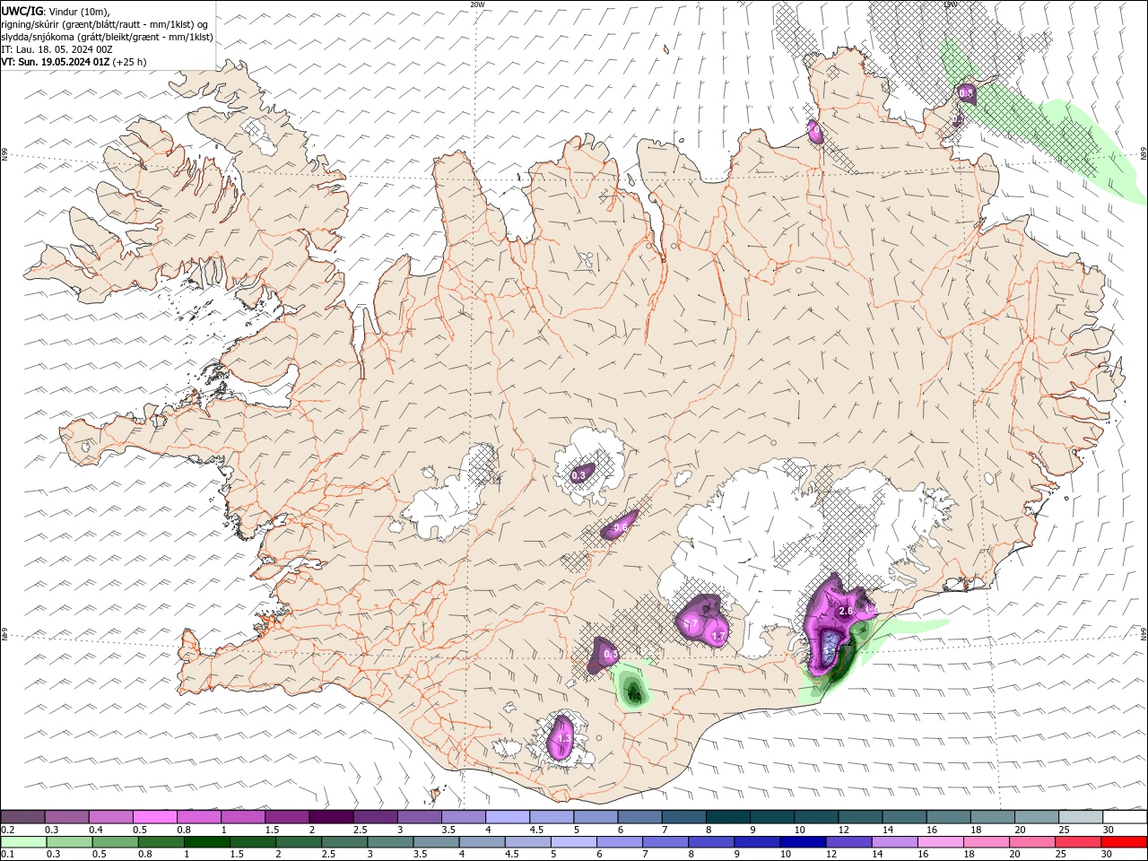Click the slydda/snjókoma legend description line

pyautogui.click(x=108, y=37)
